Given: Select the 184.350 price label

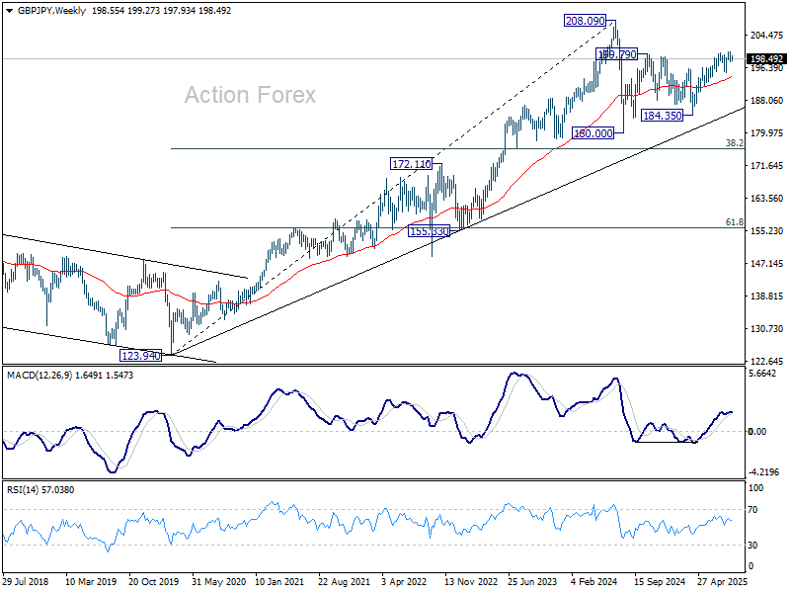Looking at the screenshot, I should (x=663, y=116).
